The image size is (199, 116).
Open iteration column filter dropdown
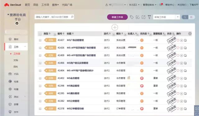tap(114, 34)
